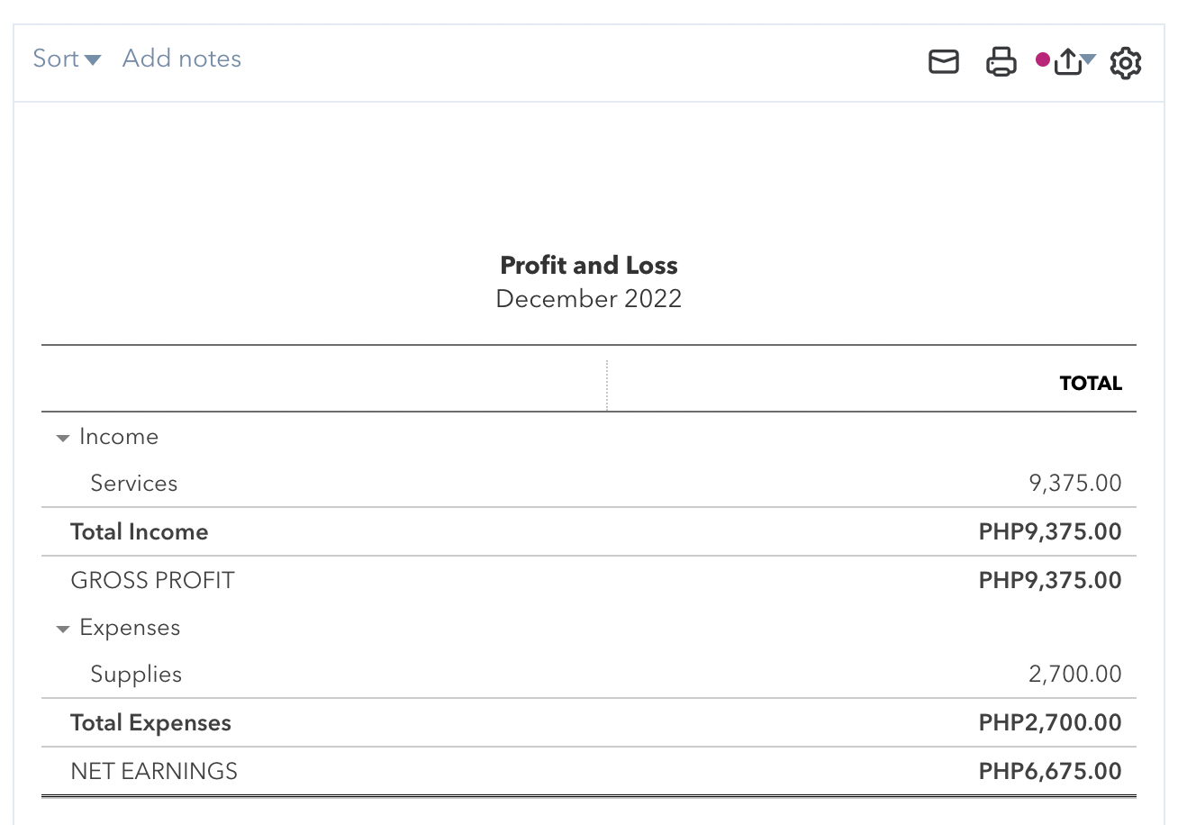Click the print report icon
The height and width of the screenshot is (825, 1187).
[1001, 62]
